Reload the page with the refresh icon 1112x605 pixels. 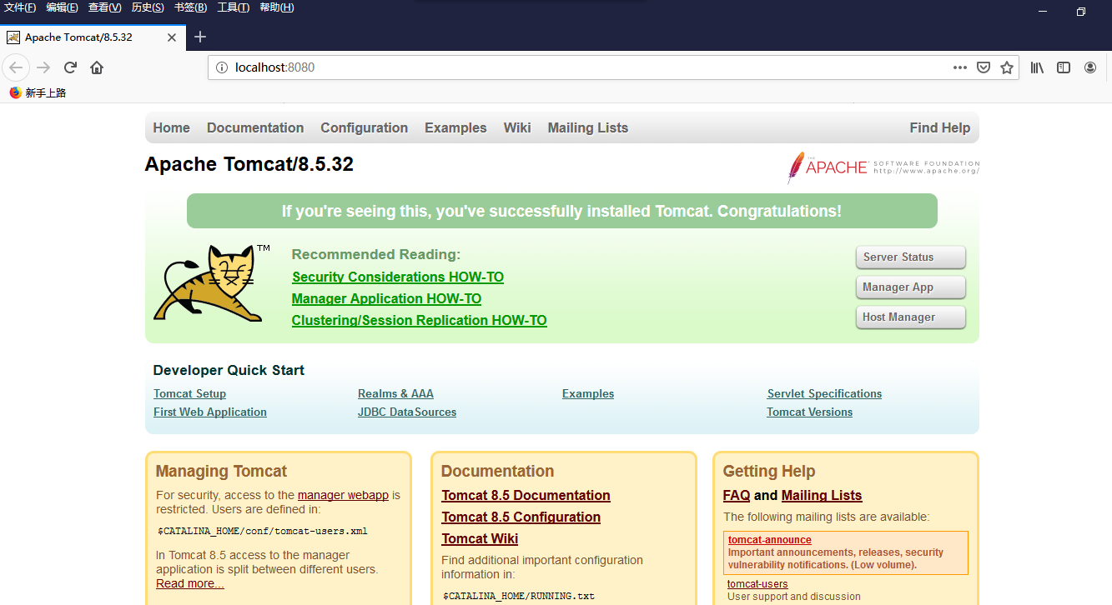click(70, 67)
